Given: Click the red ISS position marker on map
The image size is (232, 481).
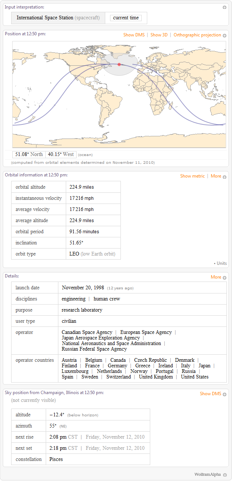Looking at the screenshot, I should [x=119, y=65].
